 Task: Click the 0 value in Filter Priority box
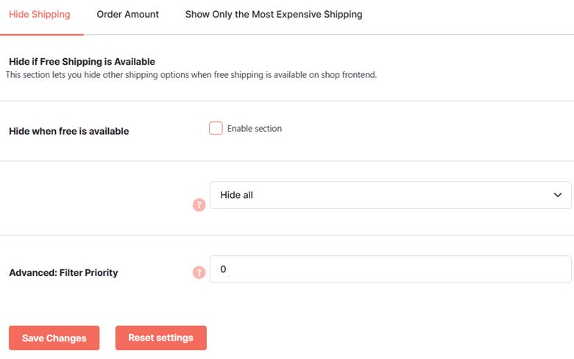[223, 269]
